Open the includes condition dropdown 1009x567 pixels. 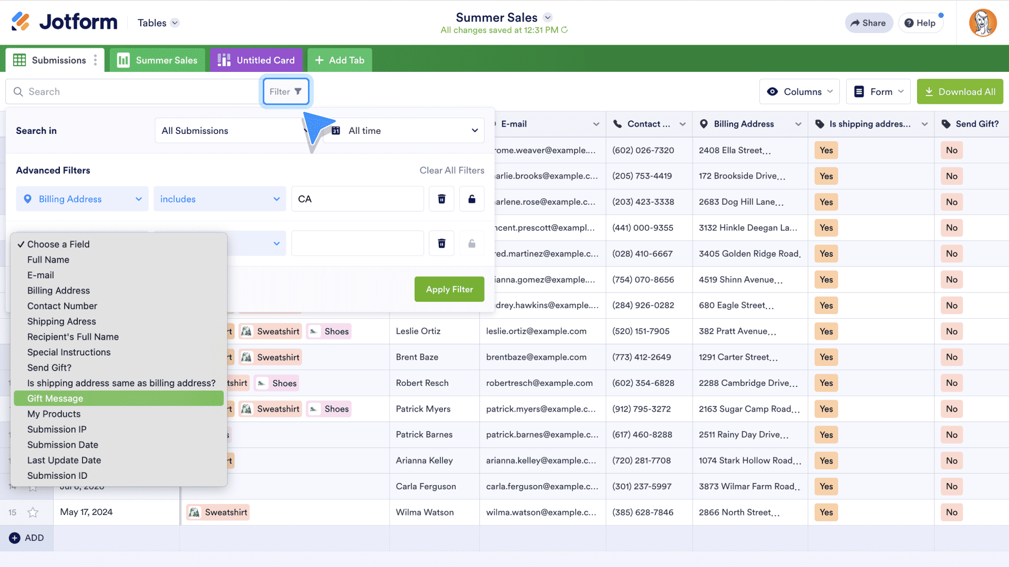[219, 199]
